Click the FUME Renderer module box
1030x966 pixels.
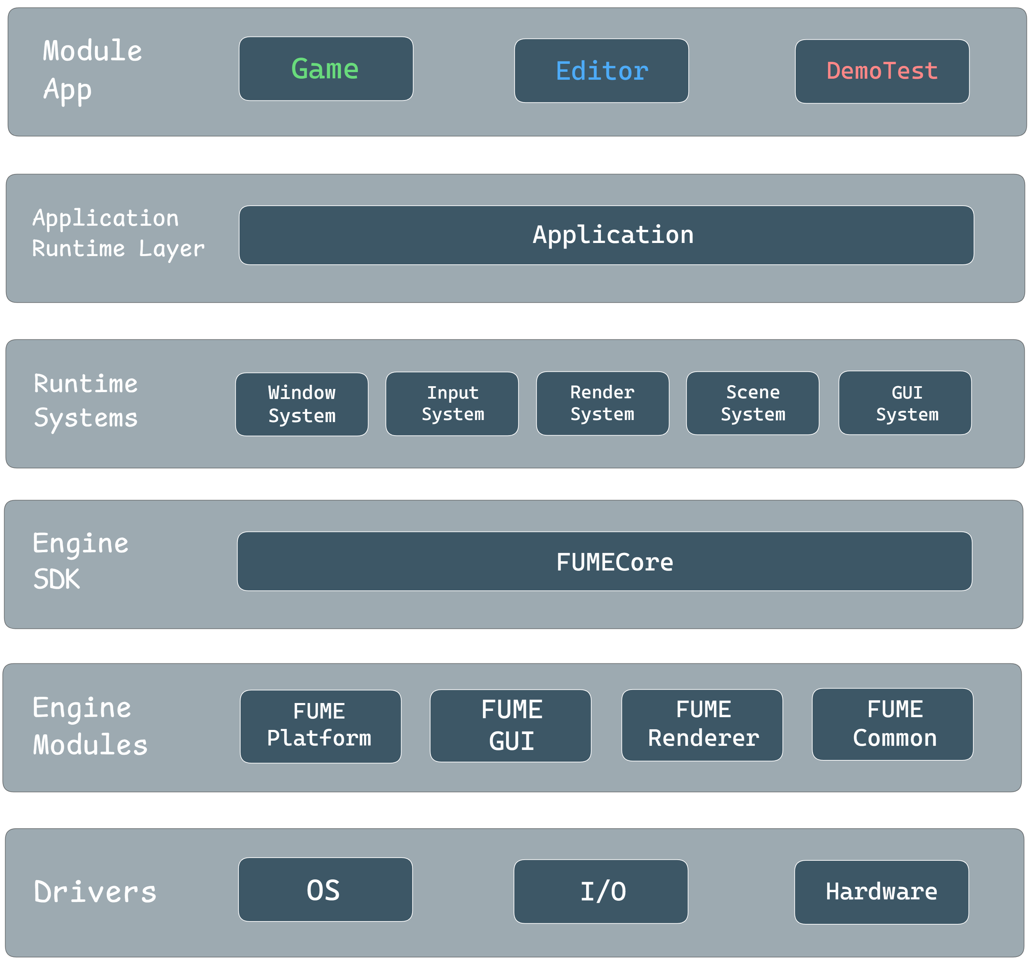[x=702, y=725]
